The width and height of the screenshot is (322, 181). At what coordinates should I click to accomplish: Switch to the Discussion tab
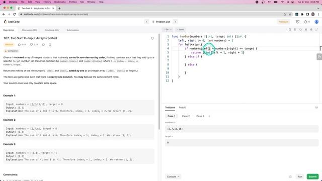tap(30, 30)
